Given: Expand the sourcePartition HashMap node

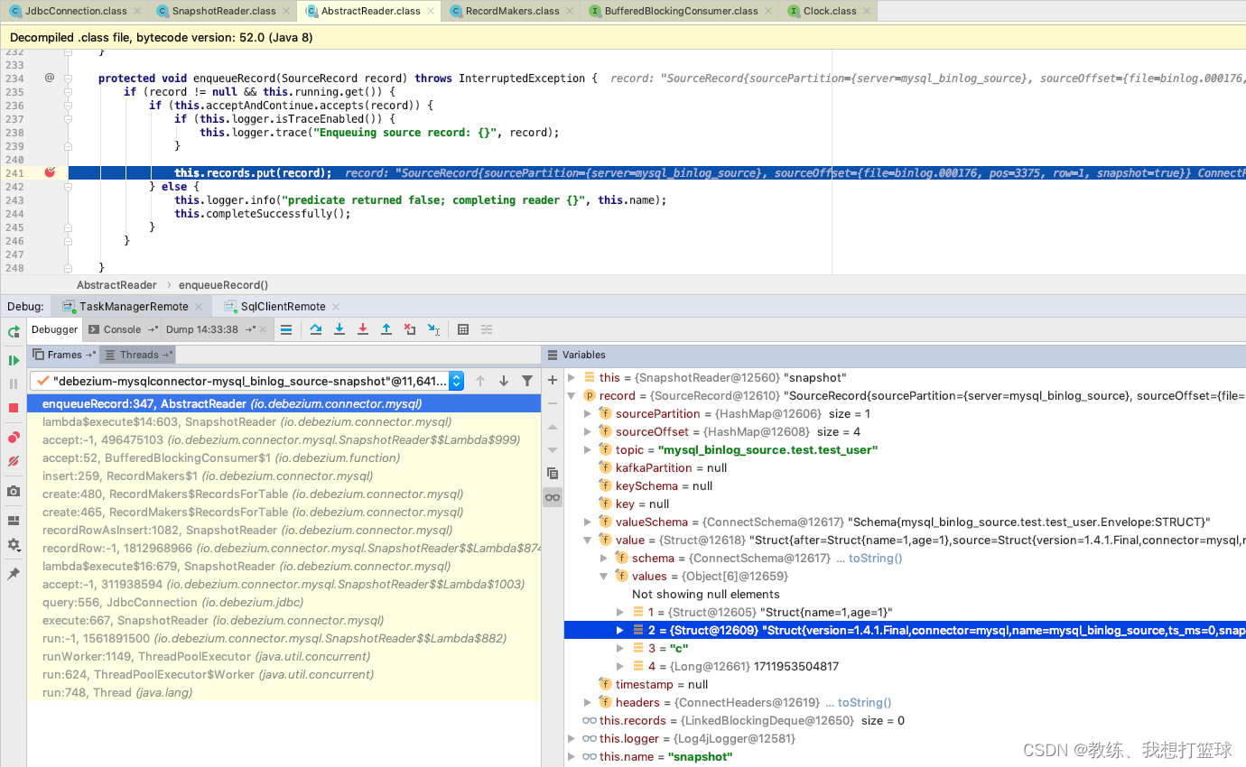Looking at the screenshot, I should pyautogui.click(x=588, y=413).
